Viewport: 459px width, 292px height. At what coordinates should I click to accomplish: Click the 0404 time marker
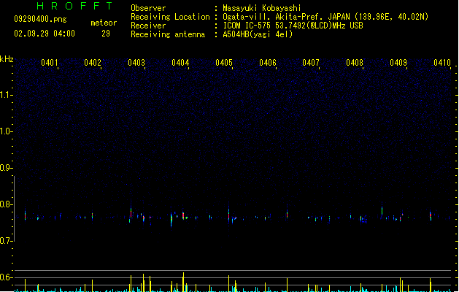tap(180, 63)
